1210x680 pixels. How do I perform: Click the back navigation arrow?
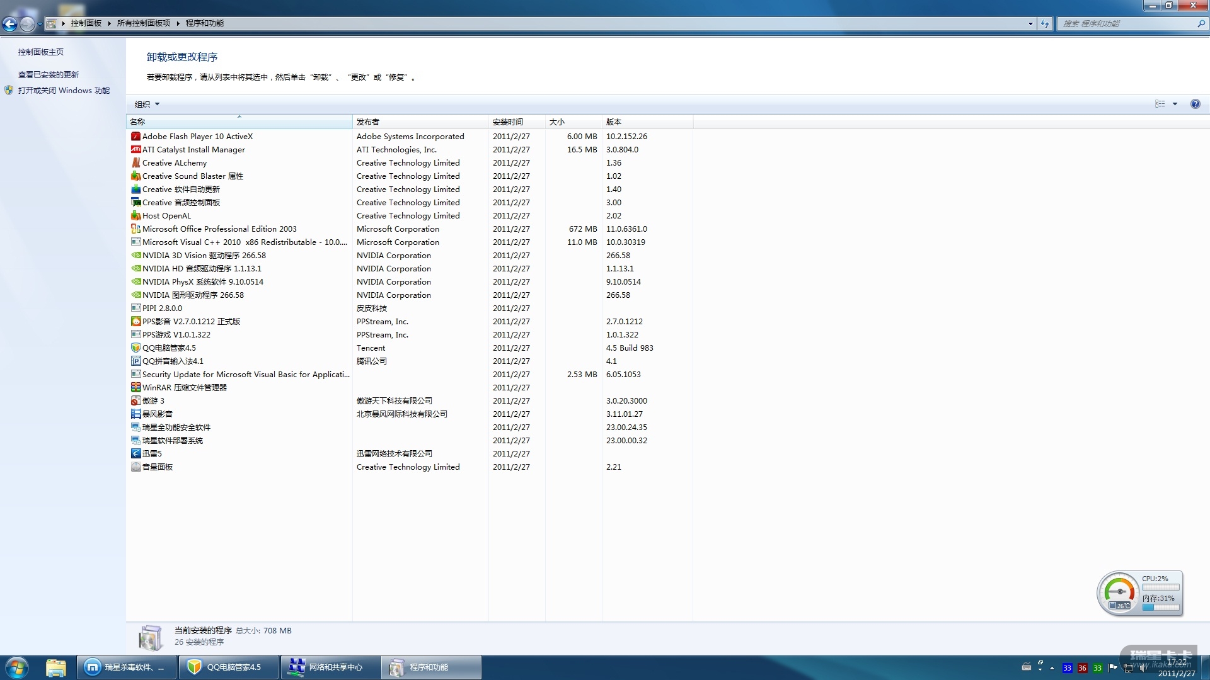10,24
